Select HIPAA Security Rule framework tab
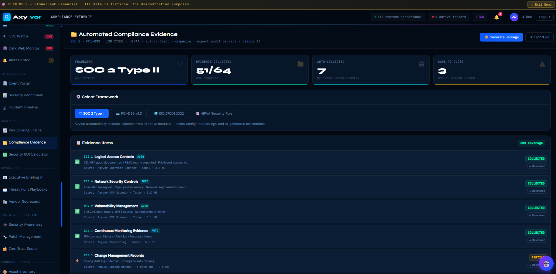Screen dimensions: 556x274 tap(214, 113)
